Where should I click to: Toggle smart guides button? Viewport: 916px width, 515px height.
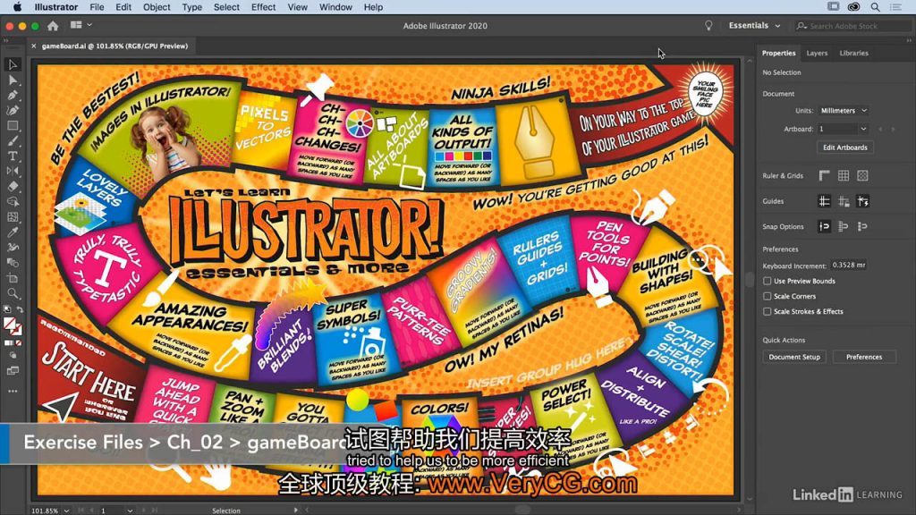[863, 201]
